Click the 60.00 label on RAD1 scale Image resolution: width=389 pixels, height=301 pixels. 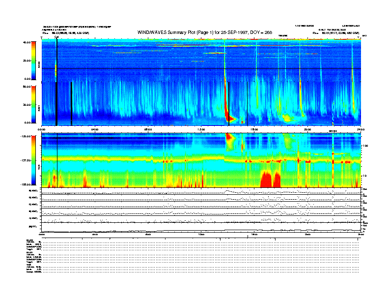tap(27, 87)
